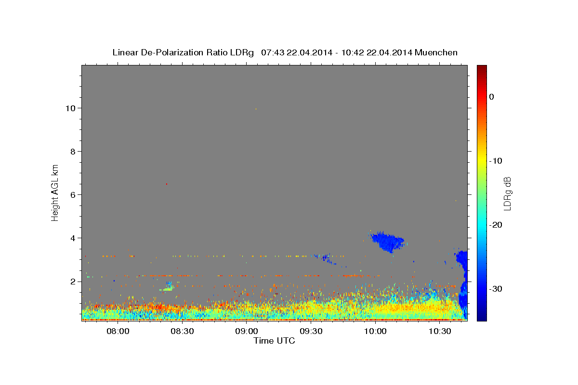Click the start time '07:43 22.04.2014' in title

point(297,52)
